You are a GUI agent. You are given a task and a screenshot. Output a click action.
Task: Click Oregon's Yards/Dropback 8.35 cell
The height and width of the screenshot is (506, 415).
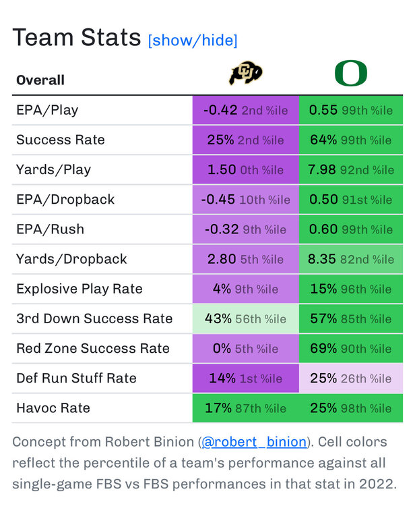(x=350, y=259)
